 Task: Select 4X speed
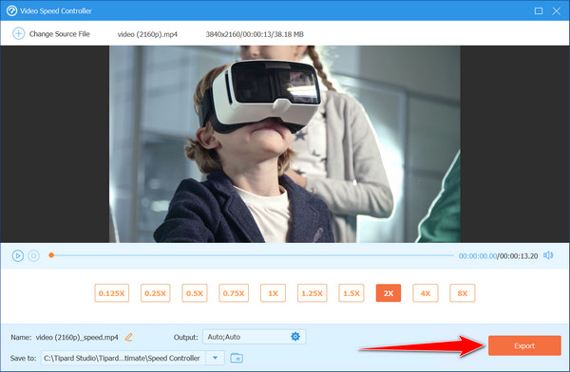coord(426,293)
